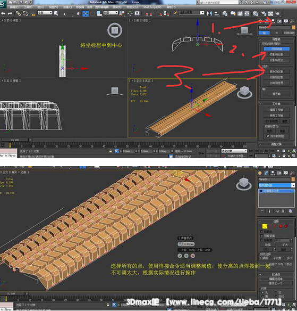Enable the 按顶点 checkbox
The width and height of the screenshot is (297, 311).
(261, 232)
